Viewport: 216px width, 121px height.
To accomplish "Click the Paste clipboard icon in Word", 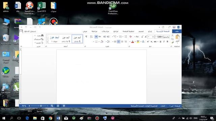I will click(178, 37).
